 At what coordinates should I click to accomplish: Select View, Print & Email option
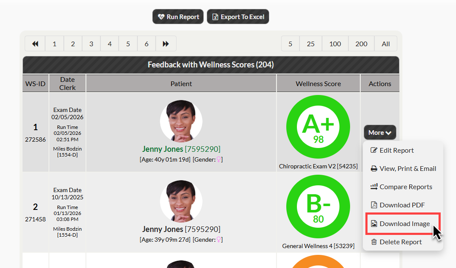[403, 168]
